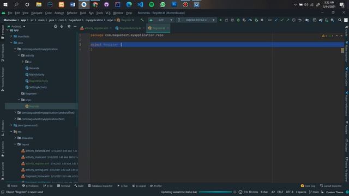The width and height of the screenshot is (349, 196).
Task: Expand the java (generated) folder
Action: coord(11,125)
